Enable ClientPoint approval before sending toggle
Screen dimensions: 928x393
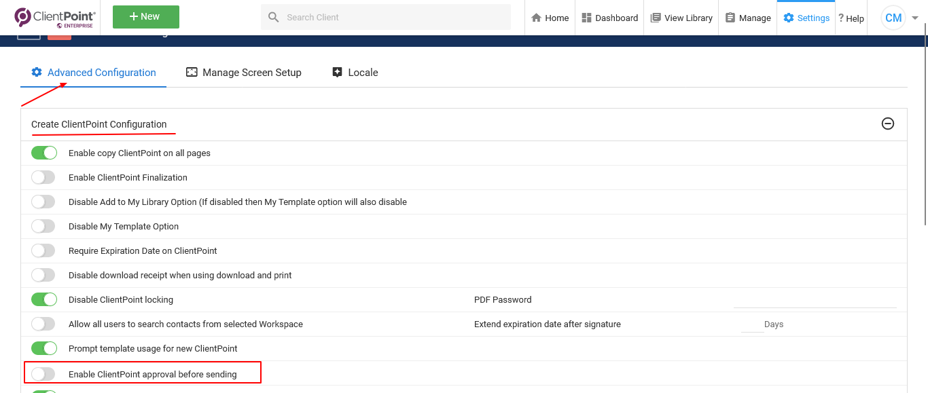coord(43,374)
